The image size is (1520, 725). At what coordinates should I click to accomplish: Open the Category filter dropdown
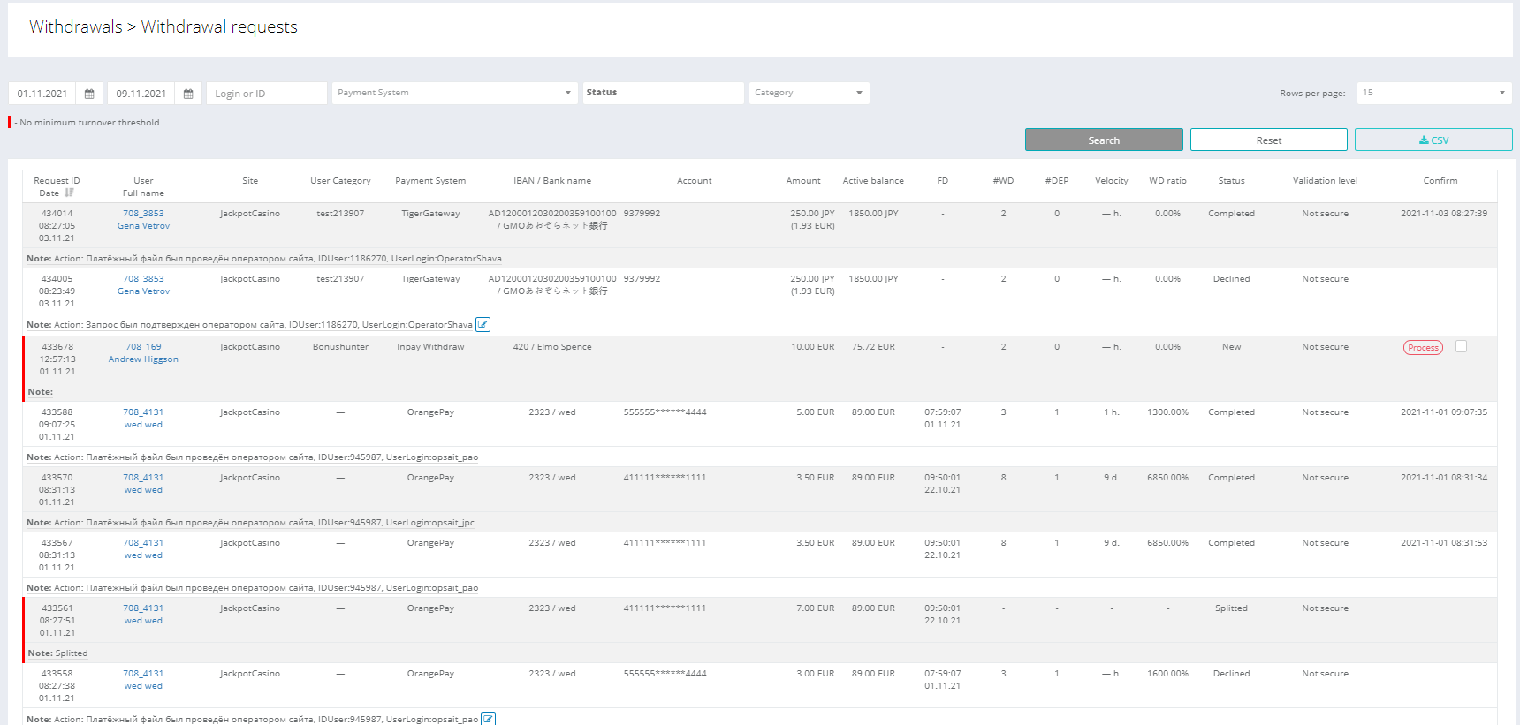(809, 93)
